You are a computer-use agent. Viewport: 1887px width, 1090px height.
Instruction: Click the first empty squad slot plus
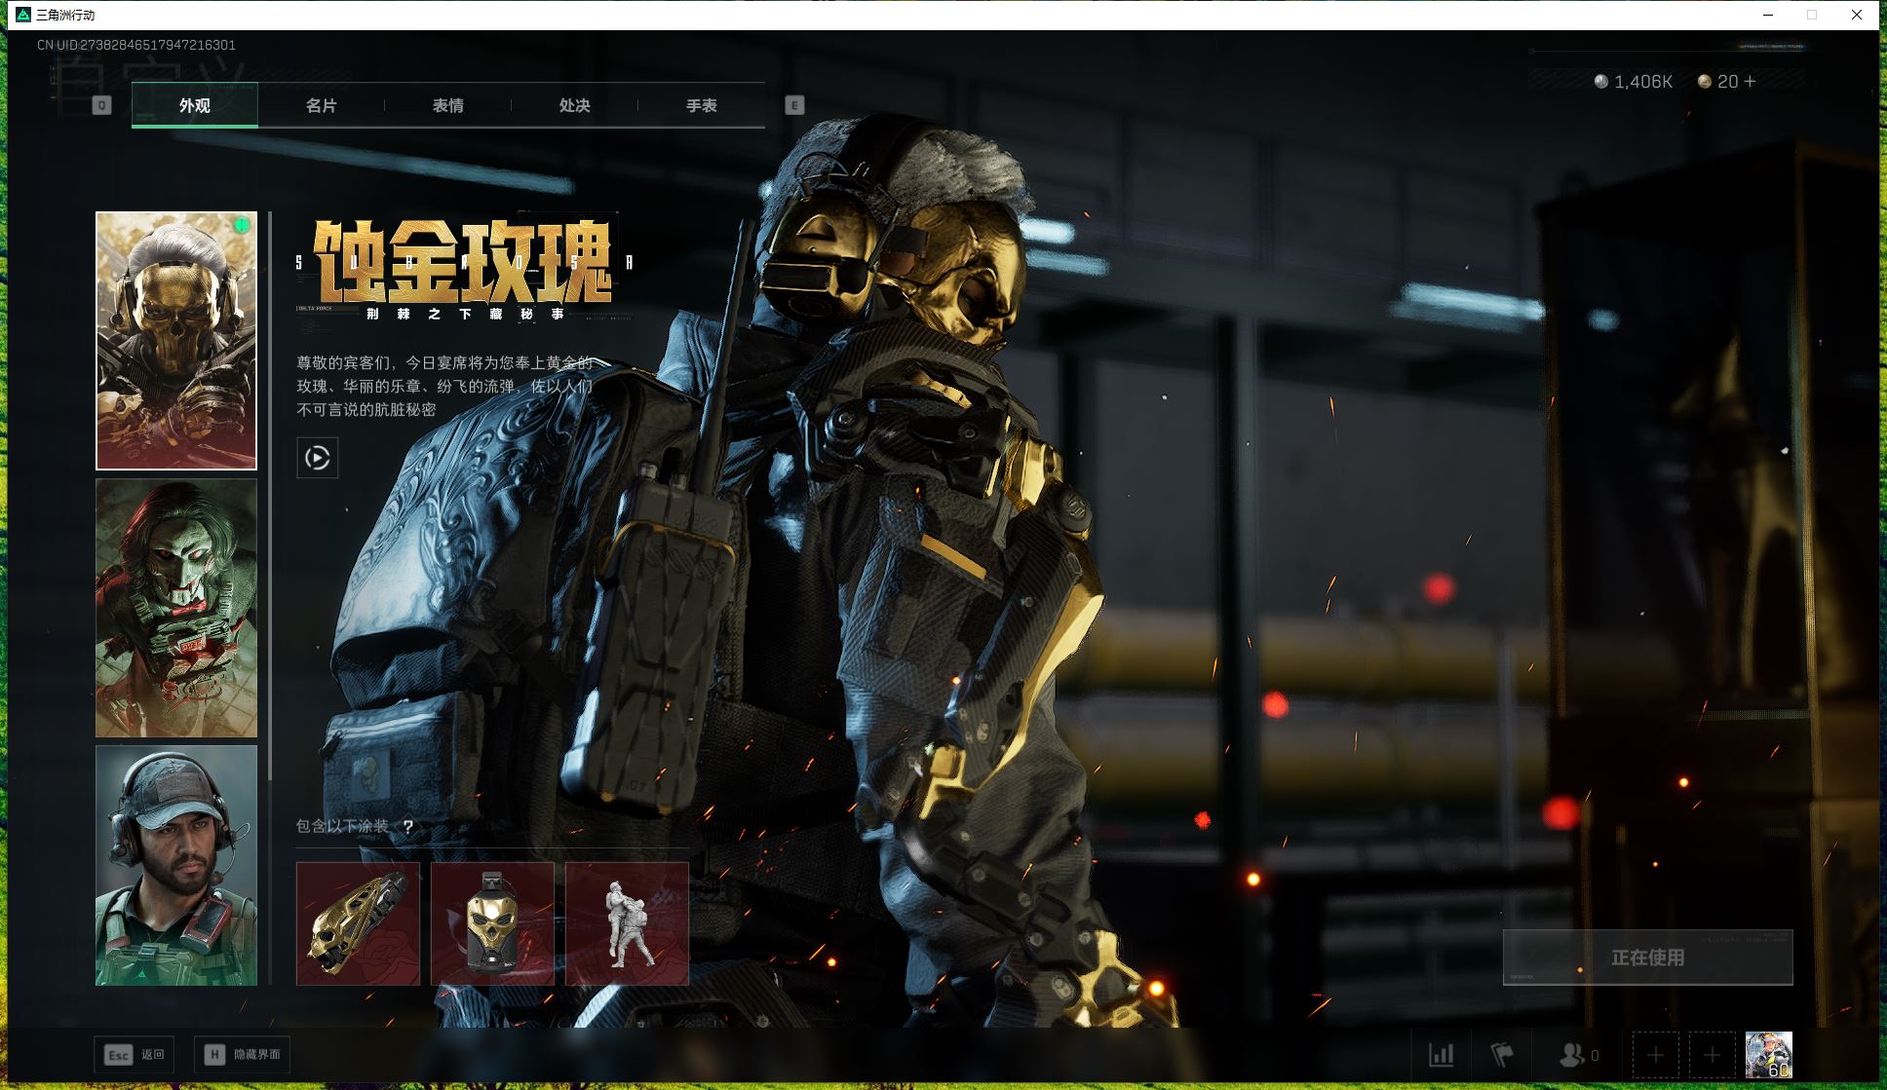(x=1655, y=1055)
